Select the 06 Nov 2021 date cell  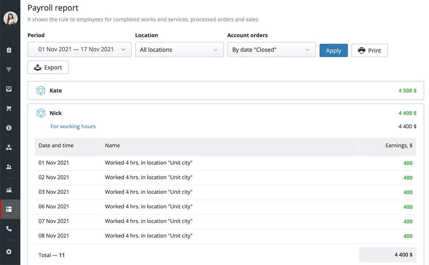click(x=54, y=207)
